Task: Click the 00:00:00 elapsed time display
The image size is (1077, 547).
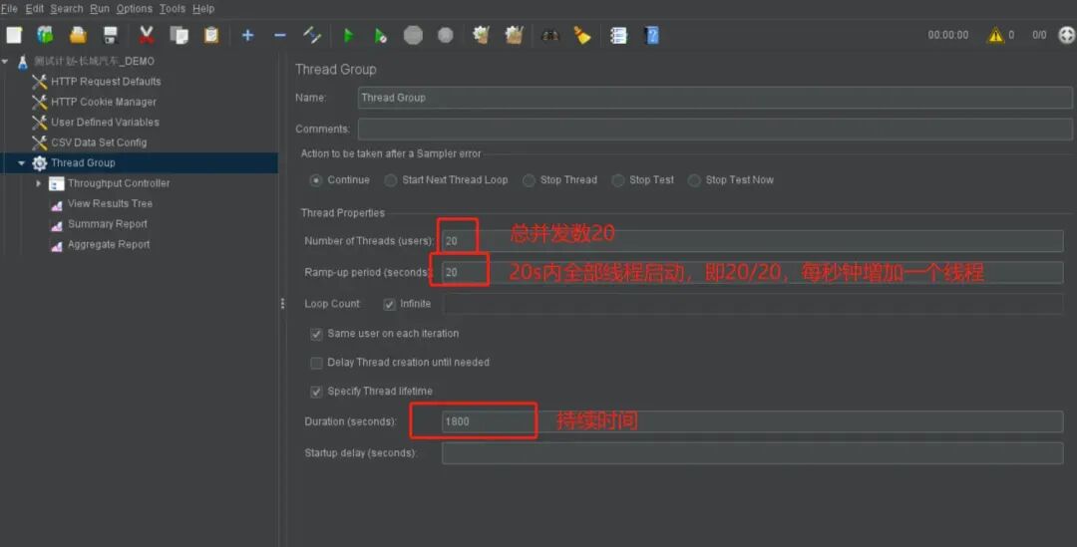Action: (x=948, y=35)
